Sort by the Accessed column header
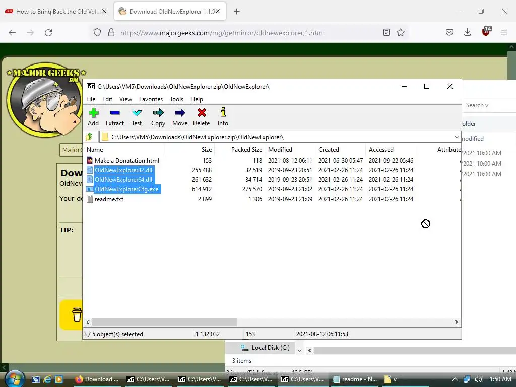The image size is (516, 387). (391, 149)
